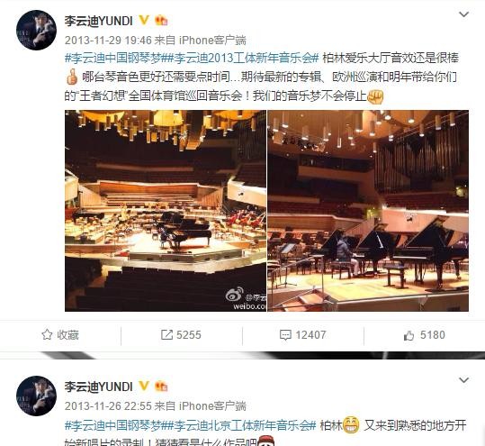The height and width of the screenshot is (446, 485).
Task: Click the 2013-11-26 22:55 timestamp
Action: [x=108, y=405]
